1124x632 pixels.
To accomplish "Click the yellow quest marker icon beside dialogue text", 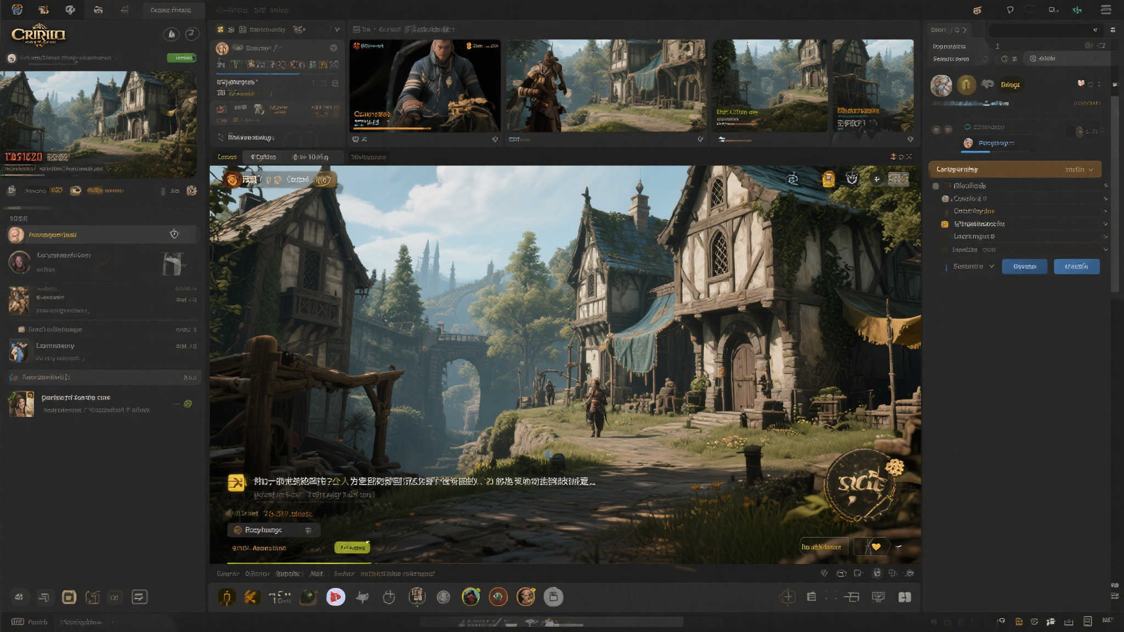I will point(236,482).
